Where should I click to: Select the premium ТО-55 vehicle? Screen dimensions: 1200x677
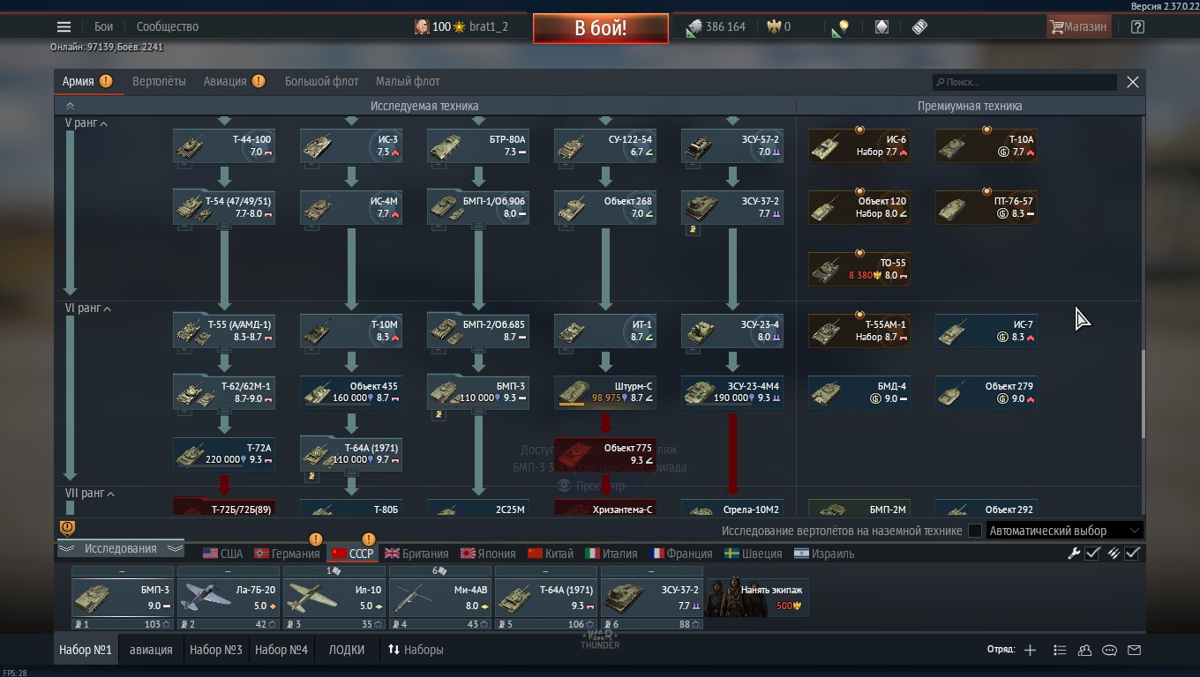click(x=859, y=270)
